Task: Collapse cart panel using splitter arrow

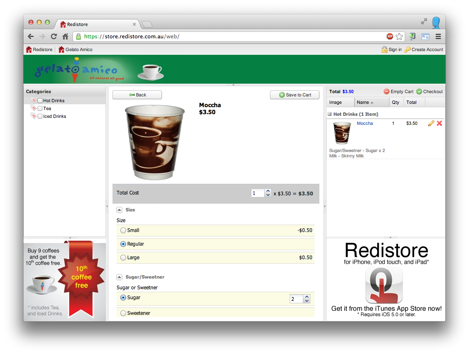Action: pos(325,206)
